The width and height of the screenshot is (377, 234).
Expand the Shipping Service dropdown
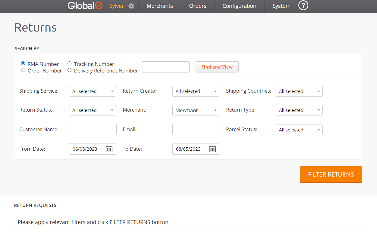(x=92, y=91)
